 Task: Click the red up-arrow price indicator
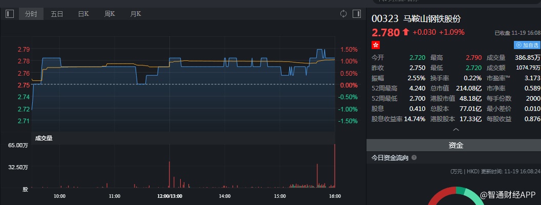pos(406,32)
